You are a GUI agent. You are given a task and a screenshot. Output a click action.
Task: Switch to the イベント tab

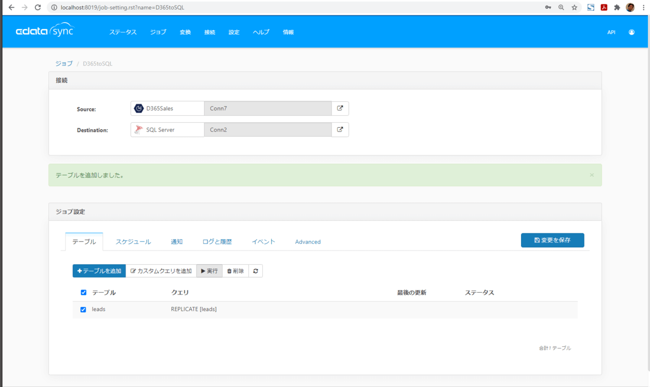coord(263,241)
